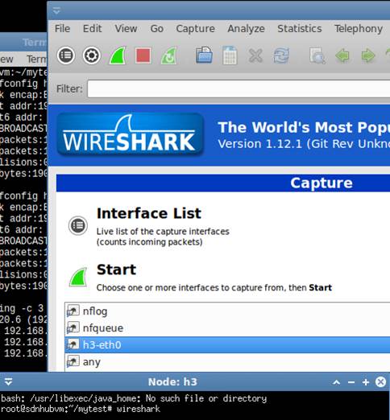
Task: Go back in packet history arrow
Action: click(342, 56)
